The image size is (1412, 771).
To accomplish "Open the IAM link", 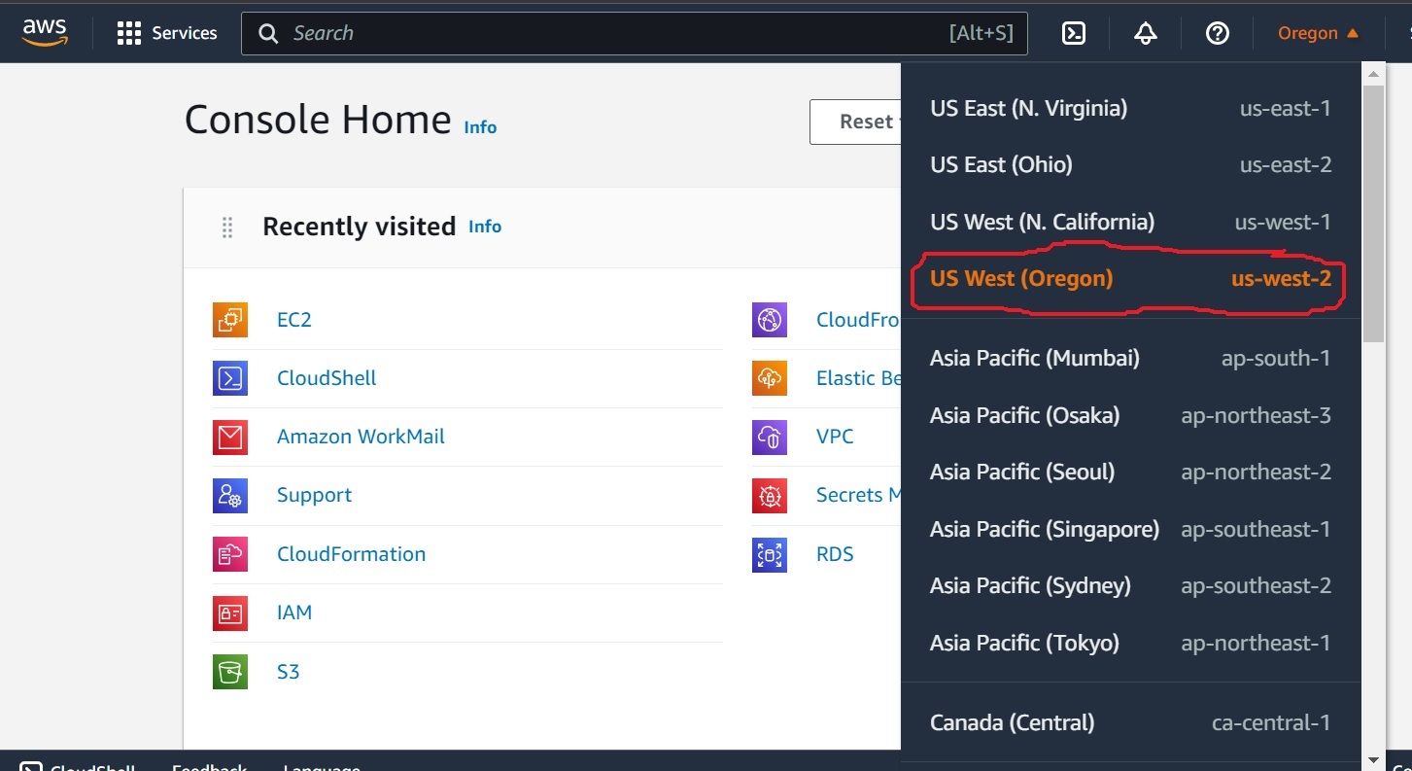I will (x=294, y=613).
